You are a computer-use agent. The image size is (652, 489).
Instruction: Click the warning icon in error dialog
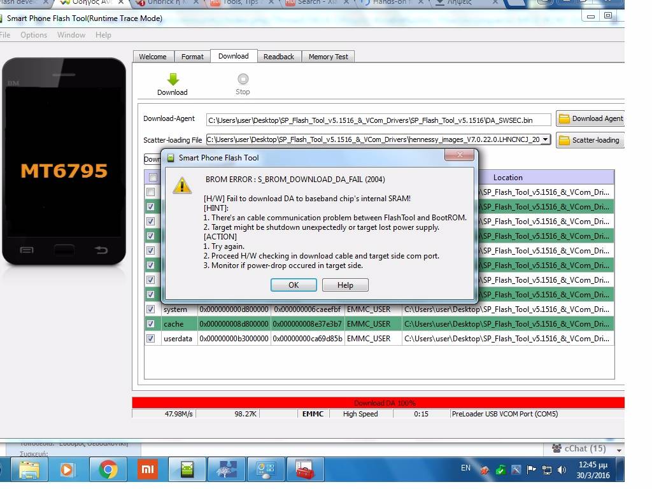[x=182, y=185]
